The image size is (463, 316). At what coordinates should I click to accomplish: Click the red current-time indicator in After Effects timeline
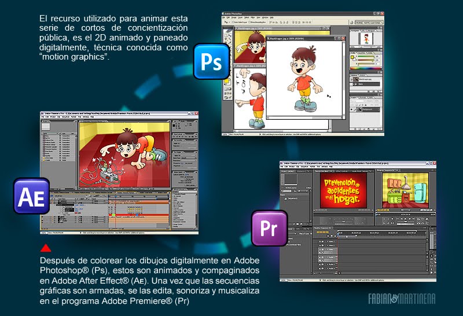(x=115, y=197)
